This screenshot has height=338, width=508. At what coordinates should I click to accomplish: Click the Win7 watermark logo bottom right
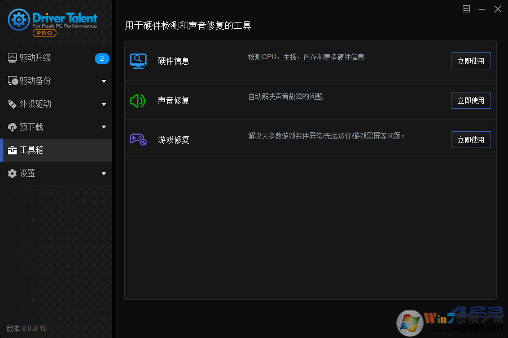point(410,322)
